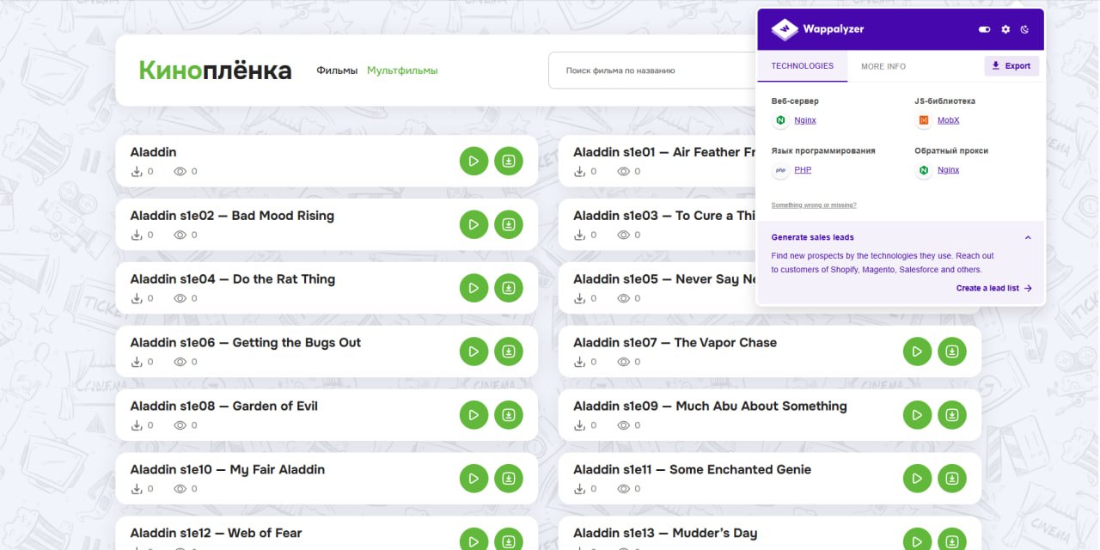Click the Киноплёнка site logo
Screen dimensions: 1100x550
pyautogui.click(x=215, y=70)
